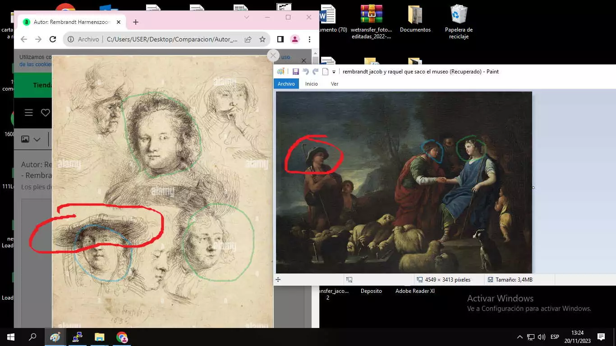The width and height of the screenshot is (616, 346).
Task: Close the Autor: Rembrandt tab
Action: pyautogui.click(x=118, y=22)
